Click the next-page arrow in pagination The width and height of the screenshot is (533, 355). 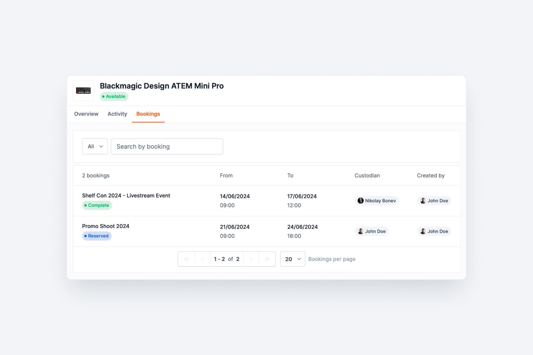point(251,259)
